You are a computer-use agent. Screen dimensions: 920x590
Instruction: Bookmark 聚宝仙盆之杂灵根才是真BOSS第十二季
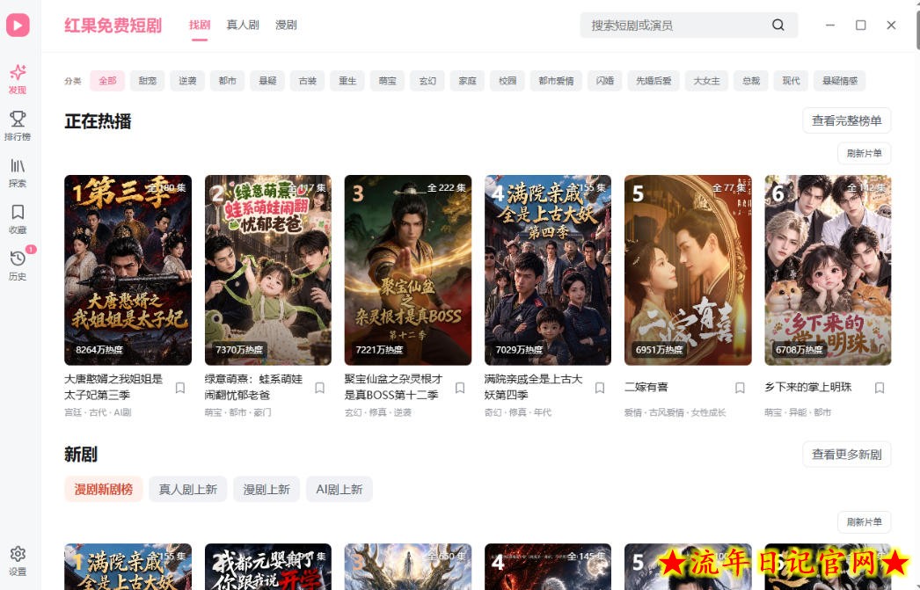pyautogui.click(x=460, y=388)
